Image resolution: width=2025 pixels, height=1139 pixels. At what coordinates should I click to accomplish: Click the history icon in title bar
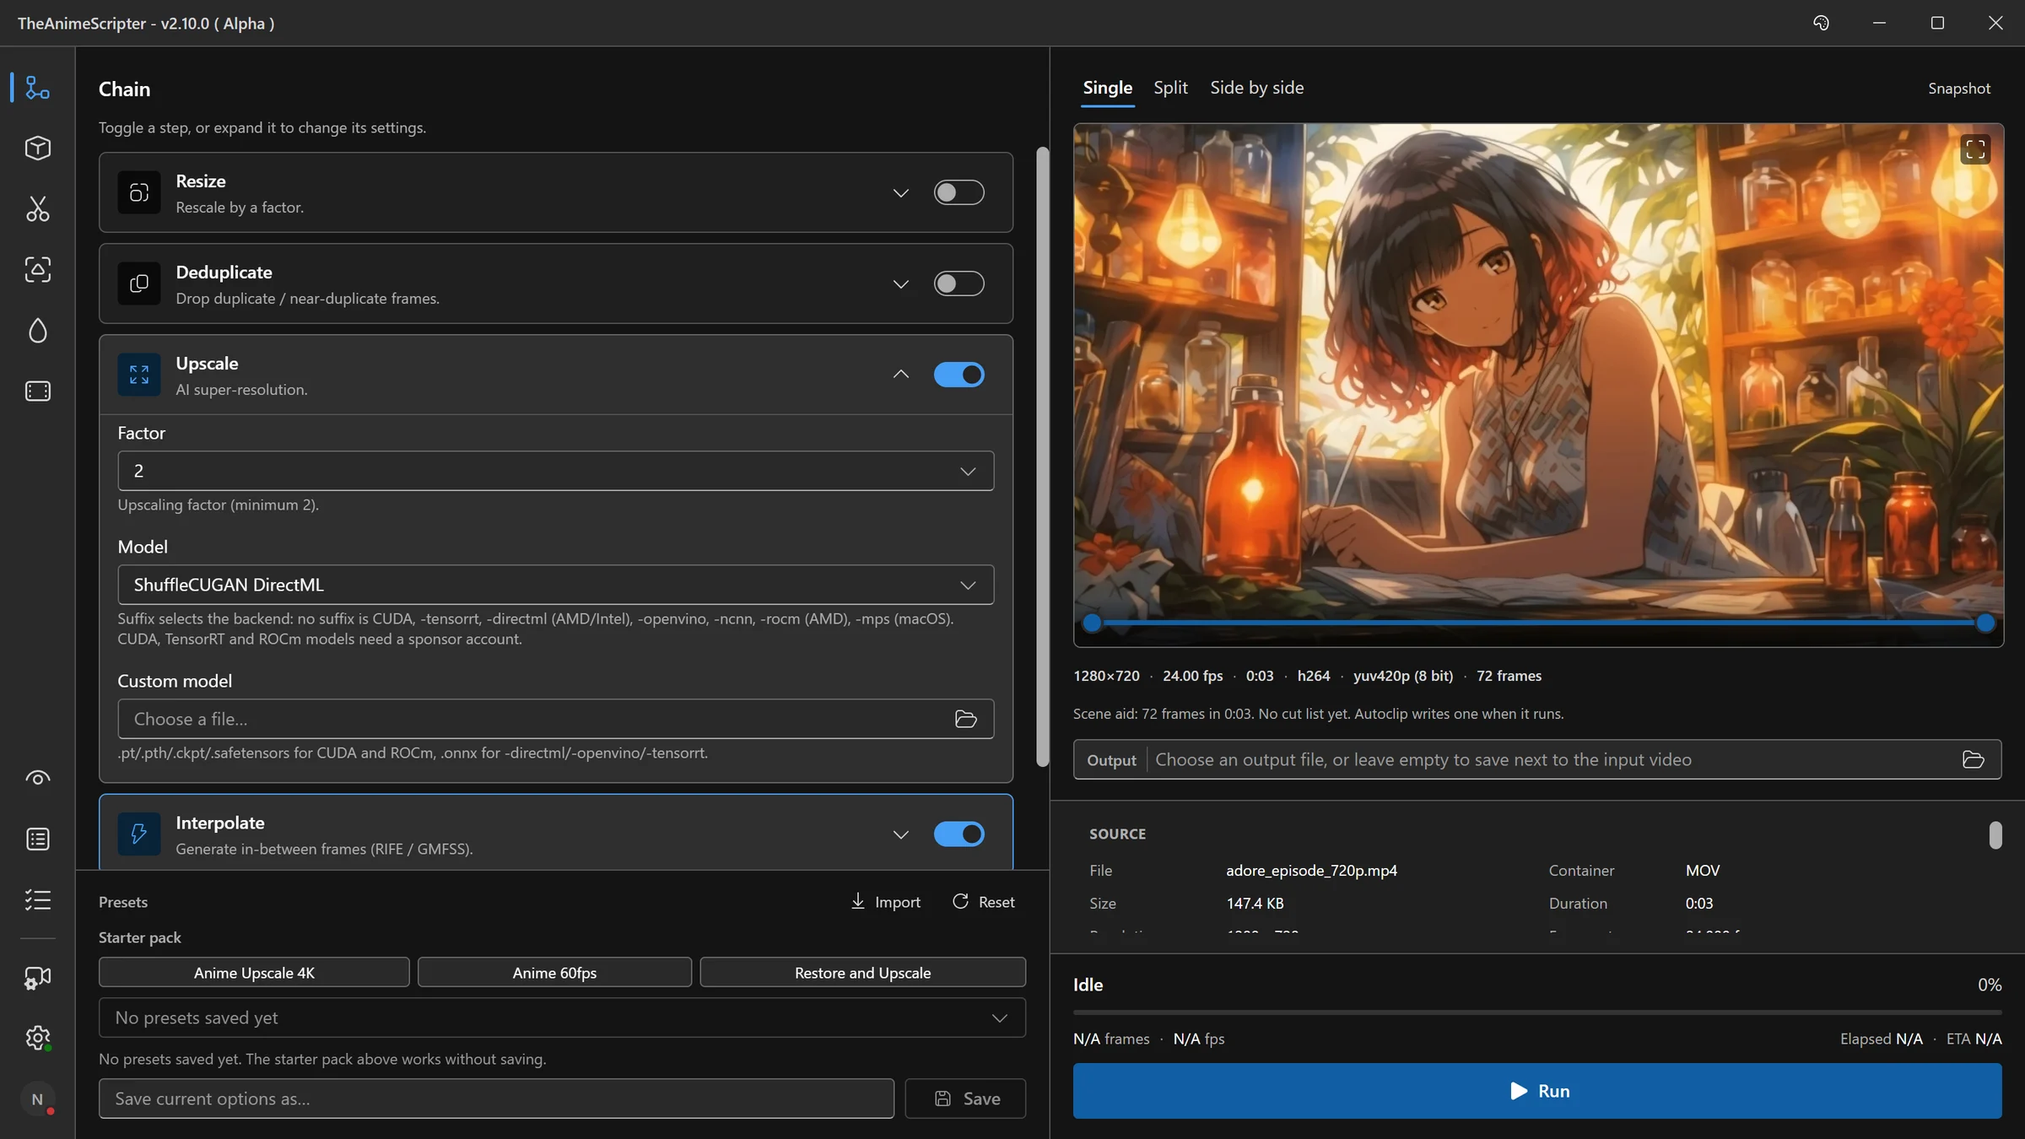point(1821,23)
